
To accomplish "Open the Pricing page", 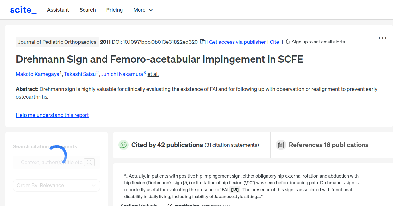I will point(114,10).
